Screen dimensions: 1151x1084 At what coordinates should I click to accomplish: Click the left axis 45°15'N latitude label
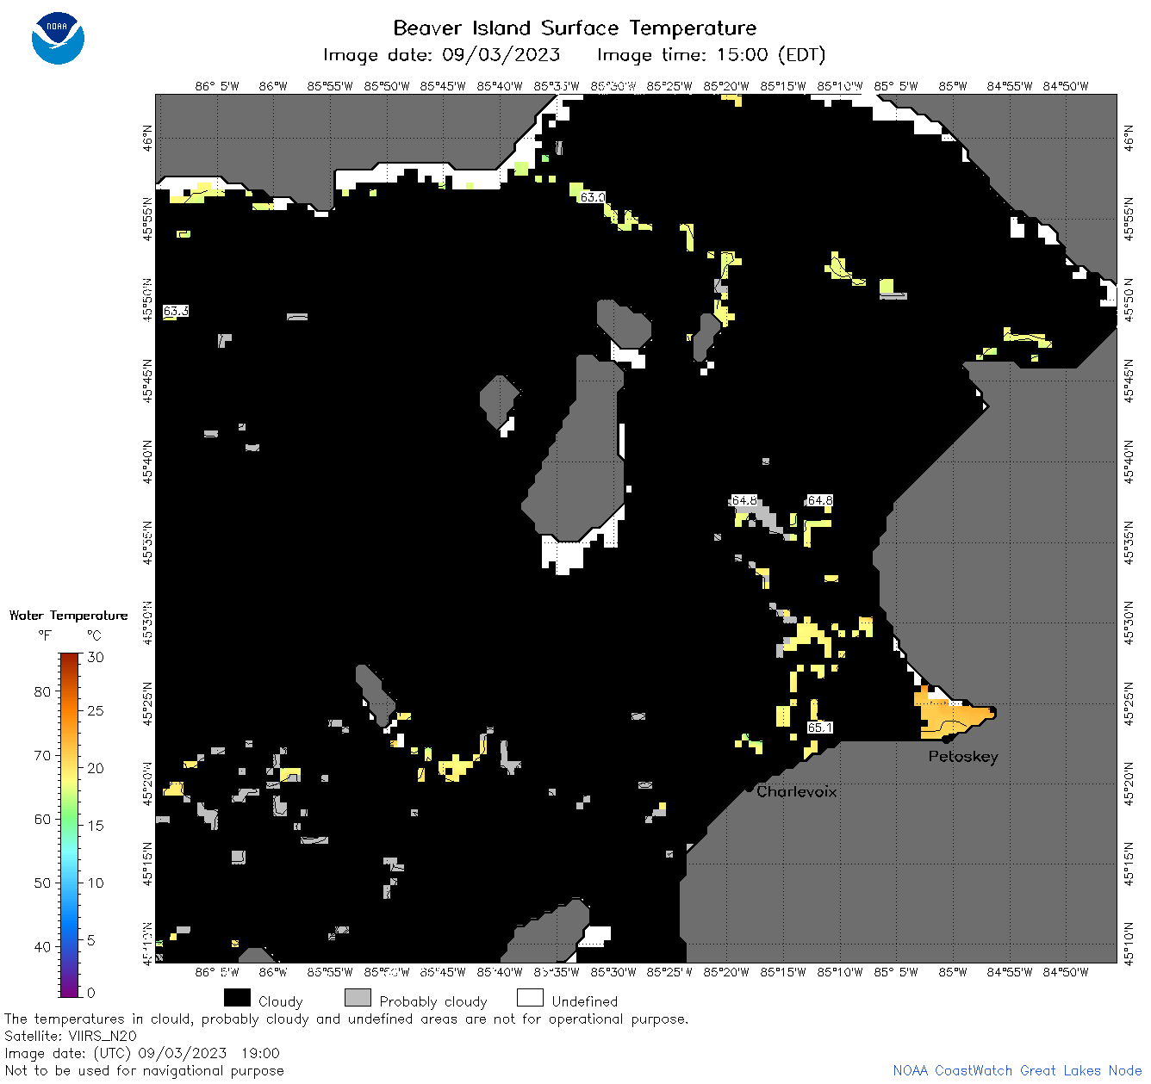click(147, 864)
